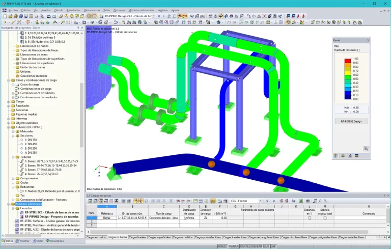Click first icon in table toolbar
The width and height of the screenshot is (391, 249).
90,201
